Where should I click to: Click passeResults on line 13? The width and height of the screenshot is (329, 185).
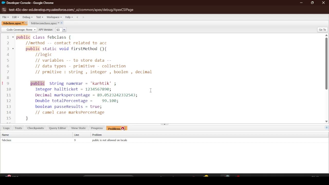click(x=69, y=107)
